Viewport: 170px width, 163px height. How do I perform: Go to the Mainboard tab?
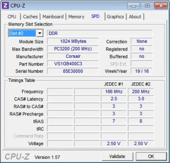point(53,17)
